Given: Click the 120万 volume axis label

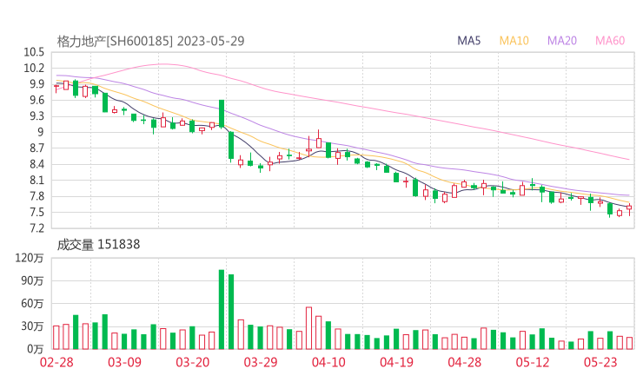Looking at the screenshot, I should click(30, 258).
